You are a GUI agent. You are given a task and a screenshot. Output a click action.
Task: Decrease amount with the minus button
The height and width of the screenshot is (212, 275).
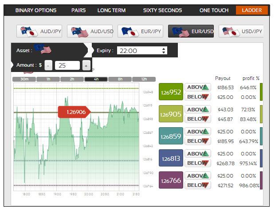(x=48, y=65)
